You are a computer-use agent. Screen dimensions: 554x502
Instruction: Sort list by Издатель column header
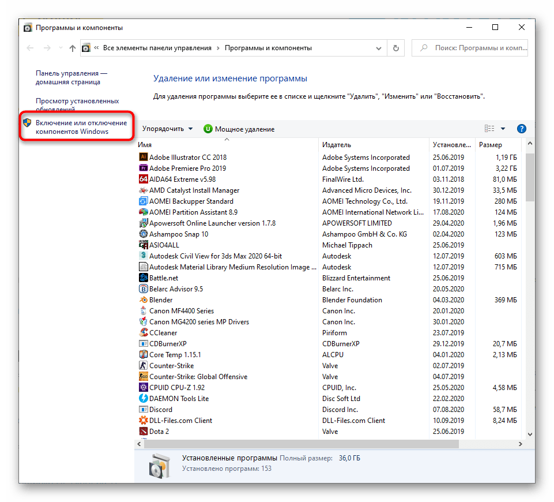pos(337,145)
